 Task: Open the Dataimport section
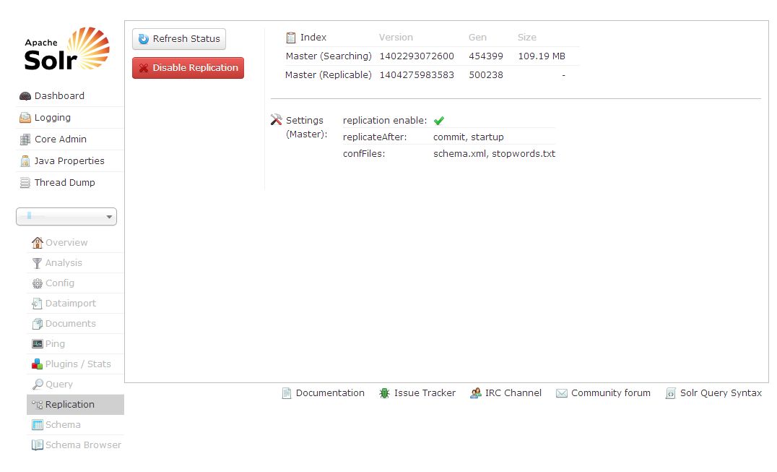(x=70, y=304)
